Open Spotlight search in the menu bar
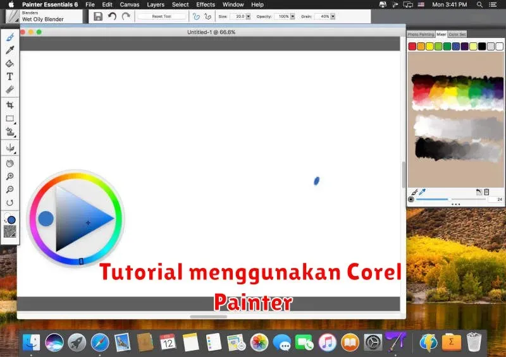 coord(480,4)
